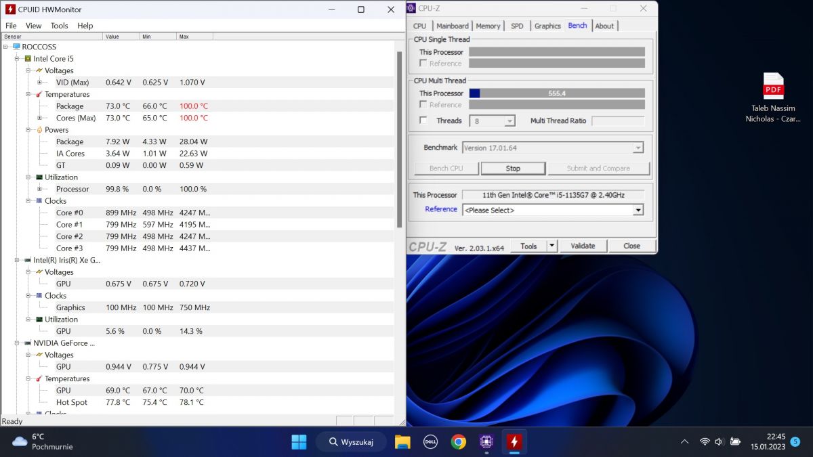Image resolution: width=813 pixels, height=457 pixels.
Task: Open Google Chrome from the taskbar
Action: 459,442
